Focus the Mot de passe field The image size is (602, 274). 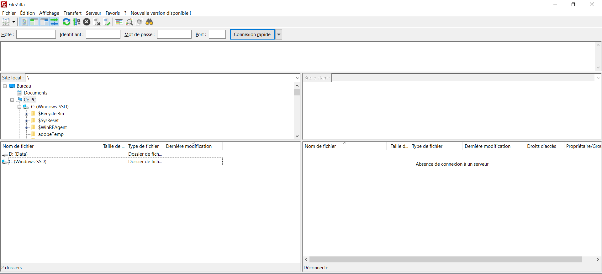tap(174, 34)
